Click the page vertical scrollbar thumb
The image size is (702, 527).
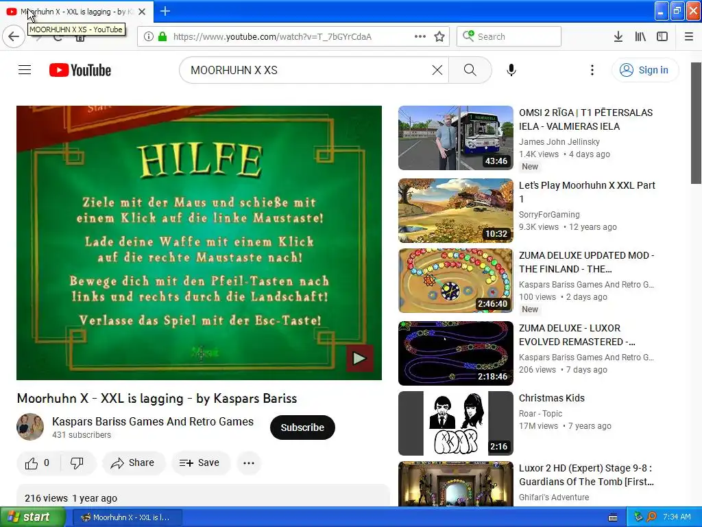(696, 124)
